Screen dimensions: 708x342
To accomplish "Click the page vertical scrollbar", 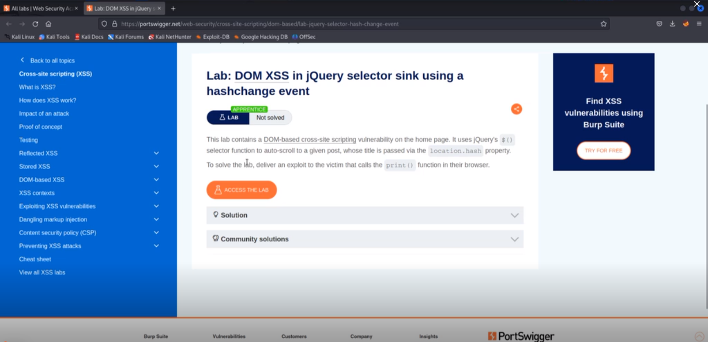I will [x=706, y=206].
